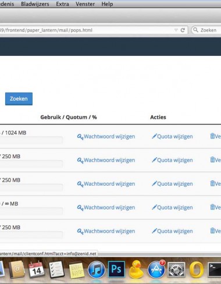This screenshot has width=221, height=284.
Task: Click Wachtwoord wijzigen in the 1024 MB row
Action: coord(109,136)
